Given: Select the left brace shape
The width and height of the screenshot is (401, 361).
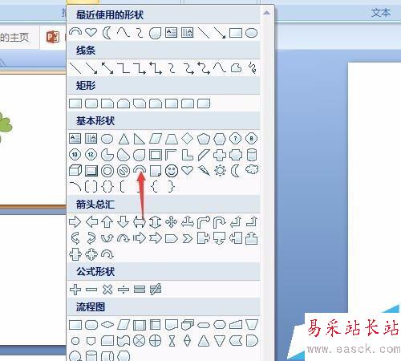Looking at the screenshot, I should (x=154, y=187).
